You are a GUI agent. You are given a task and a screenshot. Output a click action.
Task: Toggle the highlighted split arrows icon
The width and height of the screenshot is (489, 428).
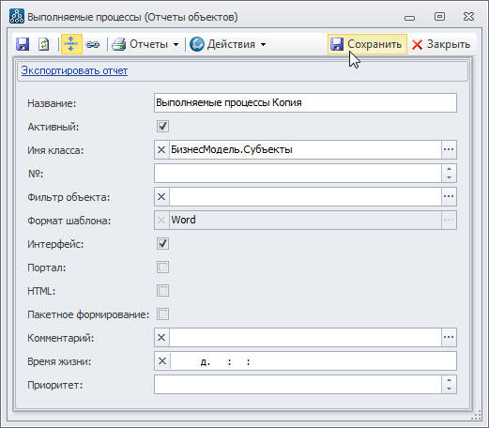pos(71,44)
